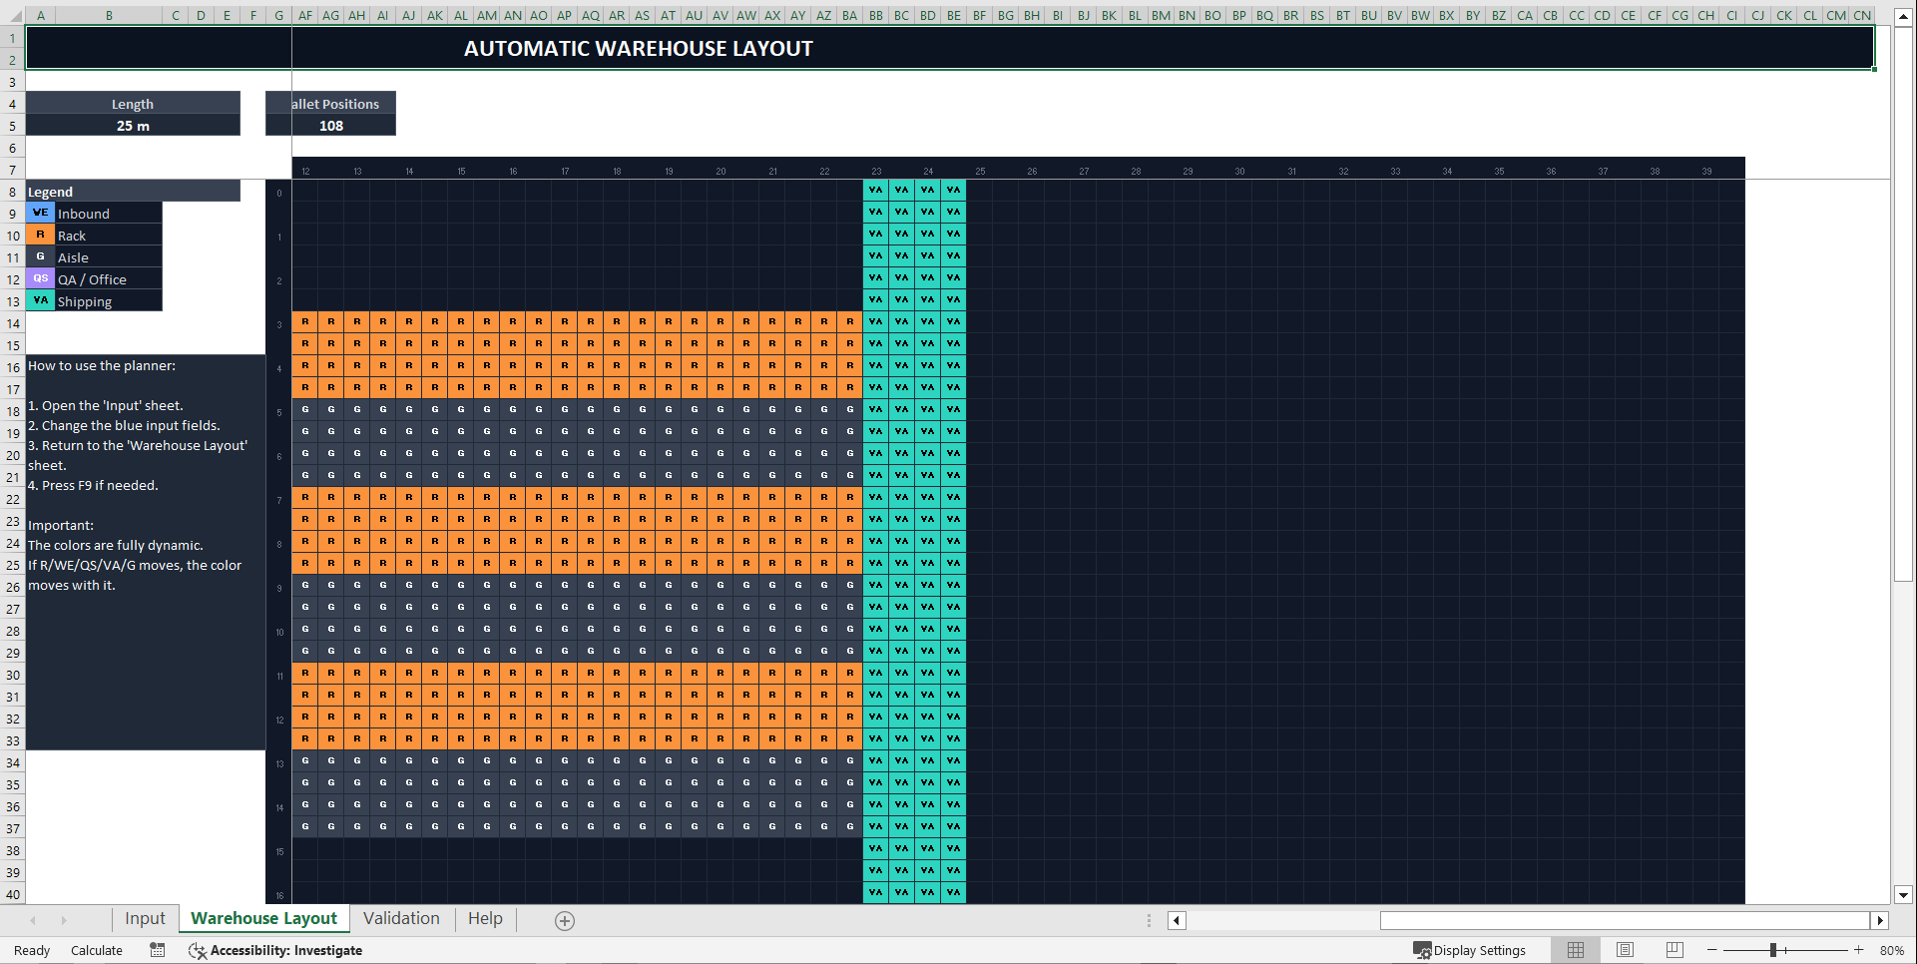Click the purple QS legend swatch
1917x964 pixels.
pyautogui.click(x=40, y=278)
